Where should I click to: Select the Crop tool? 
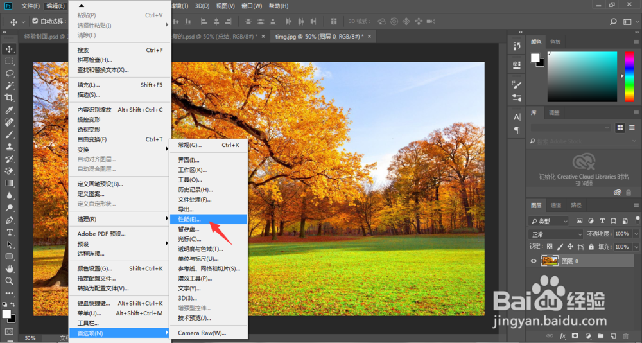pos(10,98)
